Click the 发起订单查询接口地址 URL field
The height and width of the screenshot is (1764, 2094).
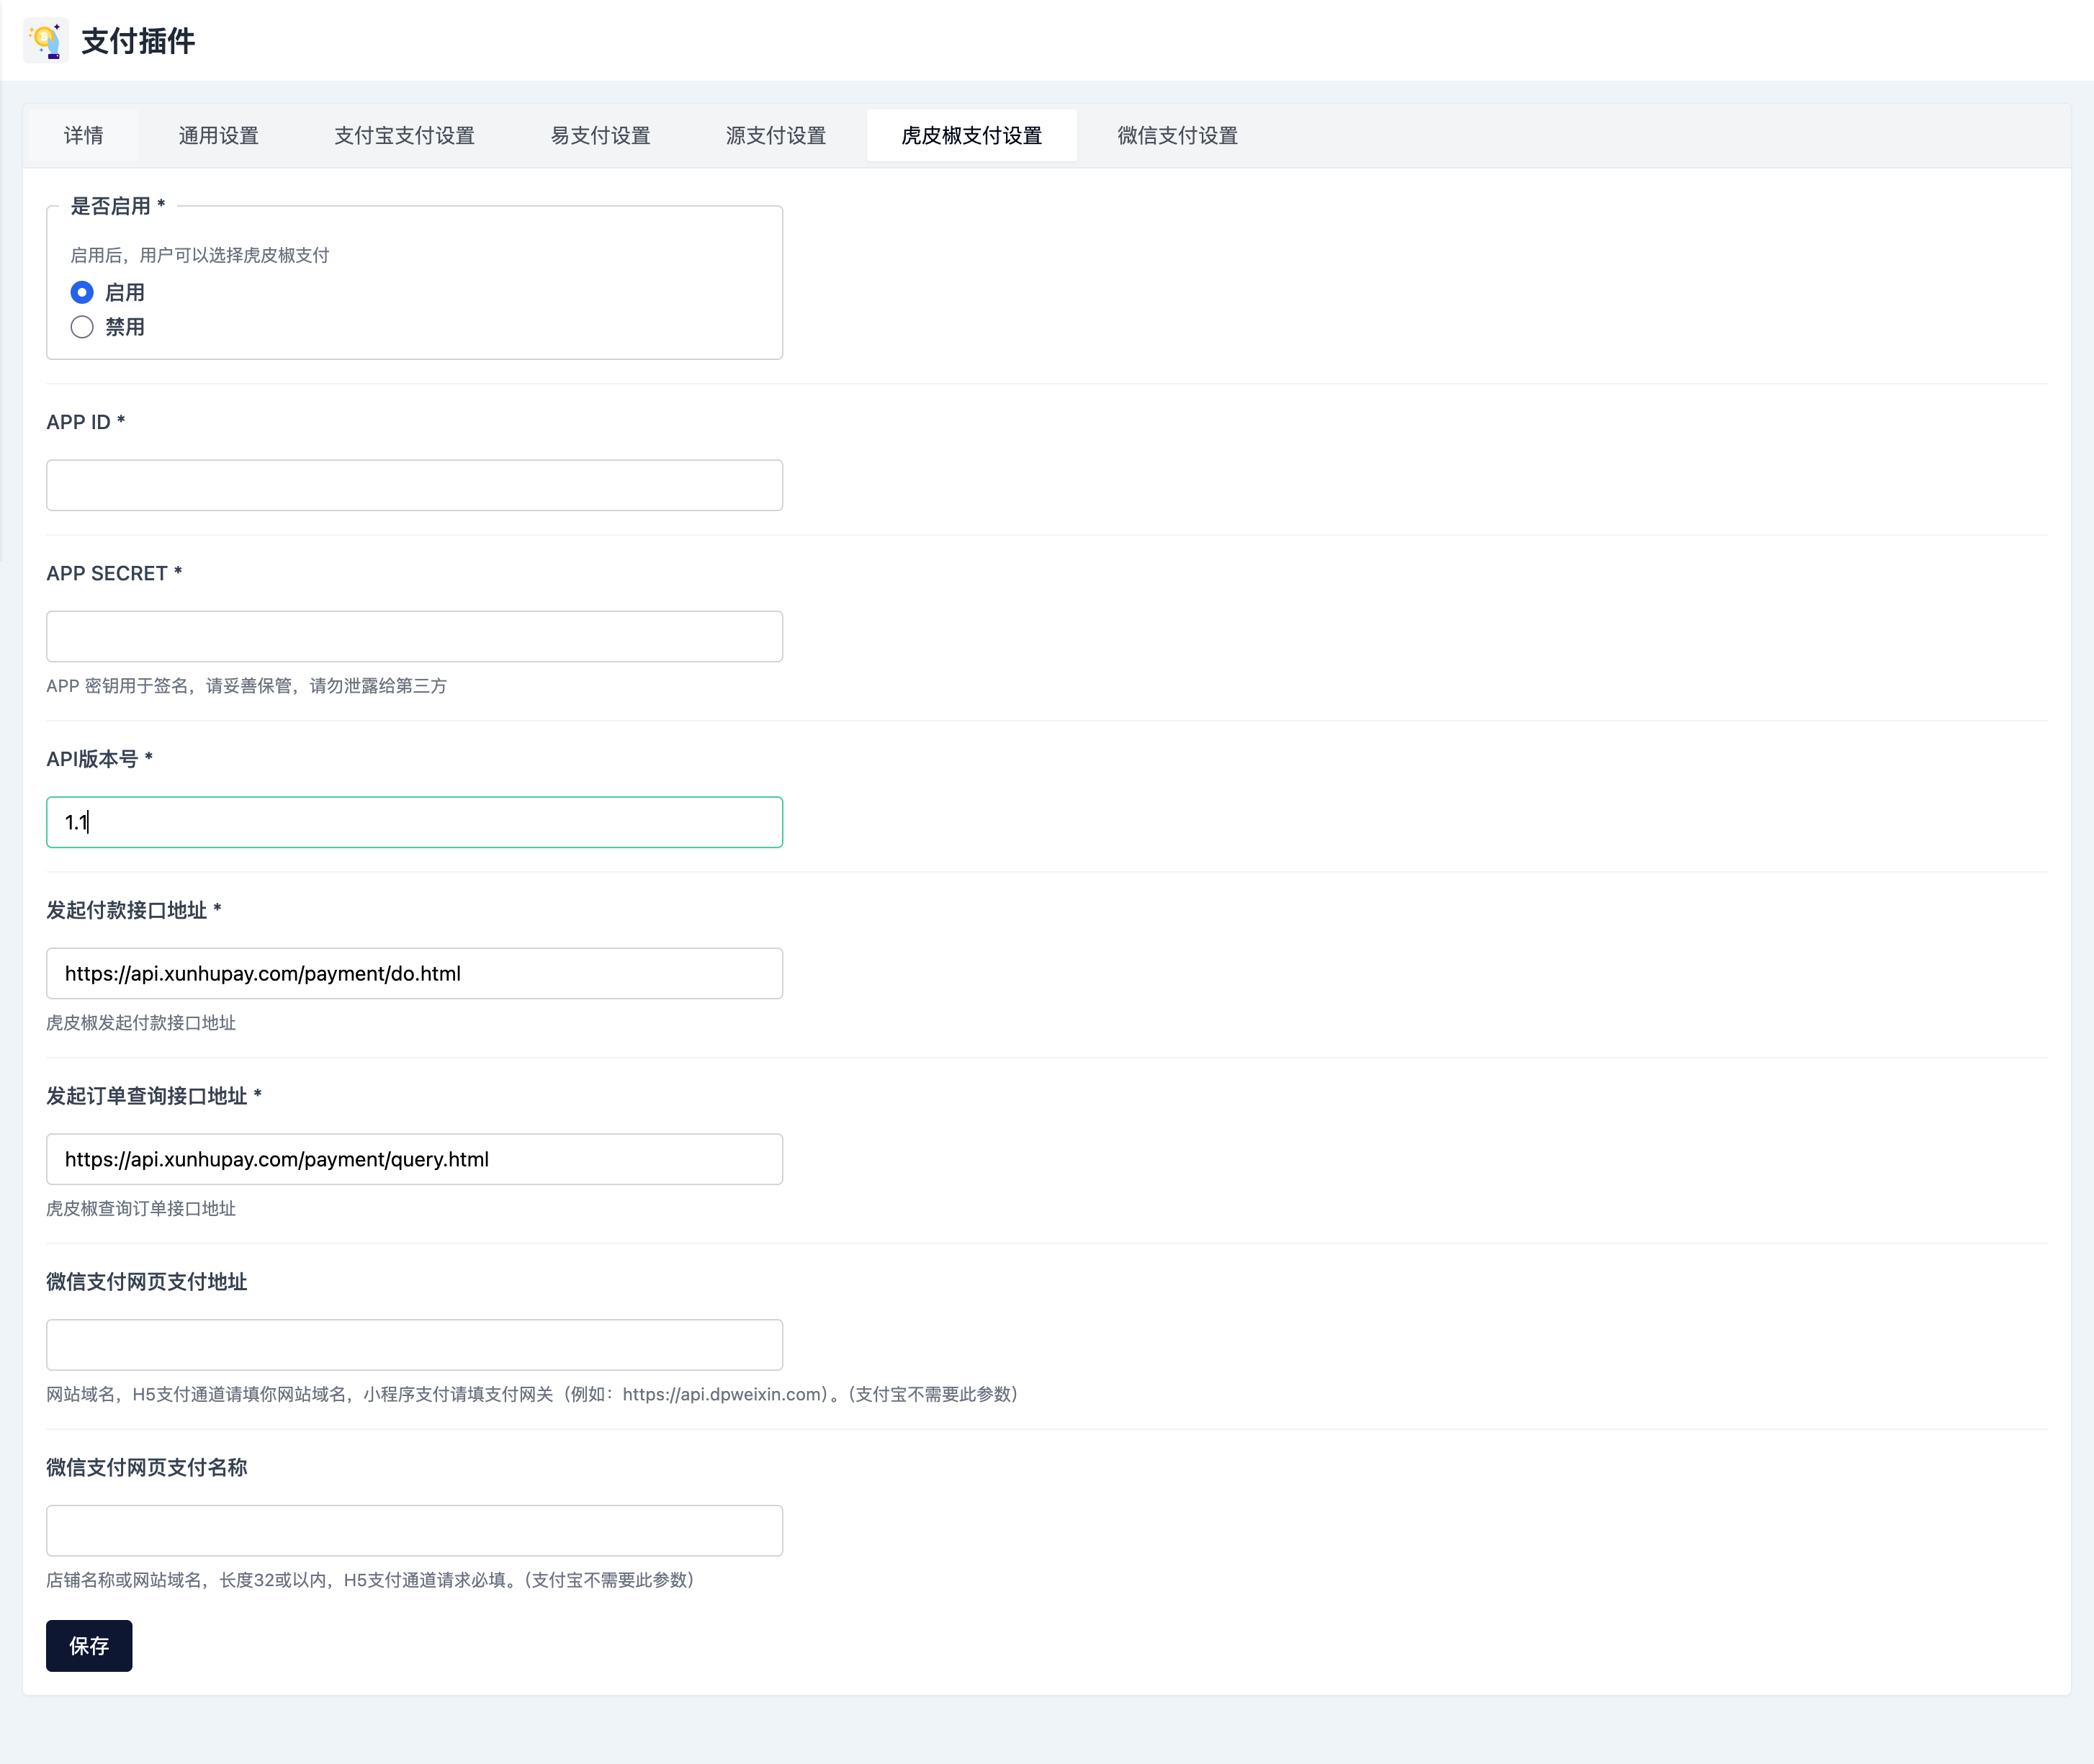(x=414, y=1159)
